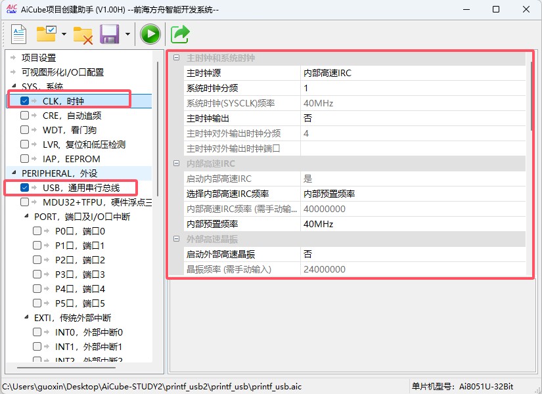Select the 项目设置 tree item

click(39, 58)
